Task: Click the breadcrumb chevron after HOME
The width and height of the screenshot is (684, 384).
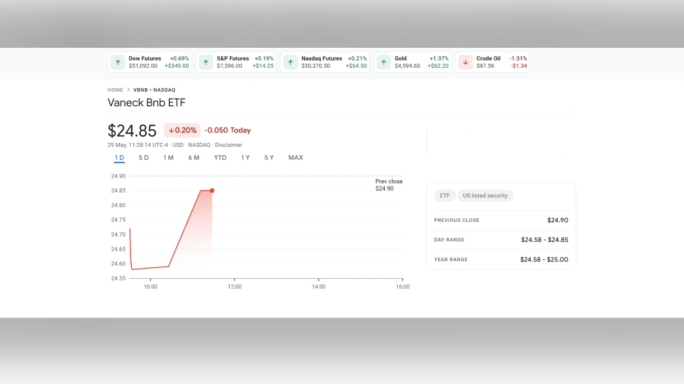Action: click(x=128, y=90)
